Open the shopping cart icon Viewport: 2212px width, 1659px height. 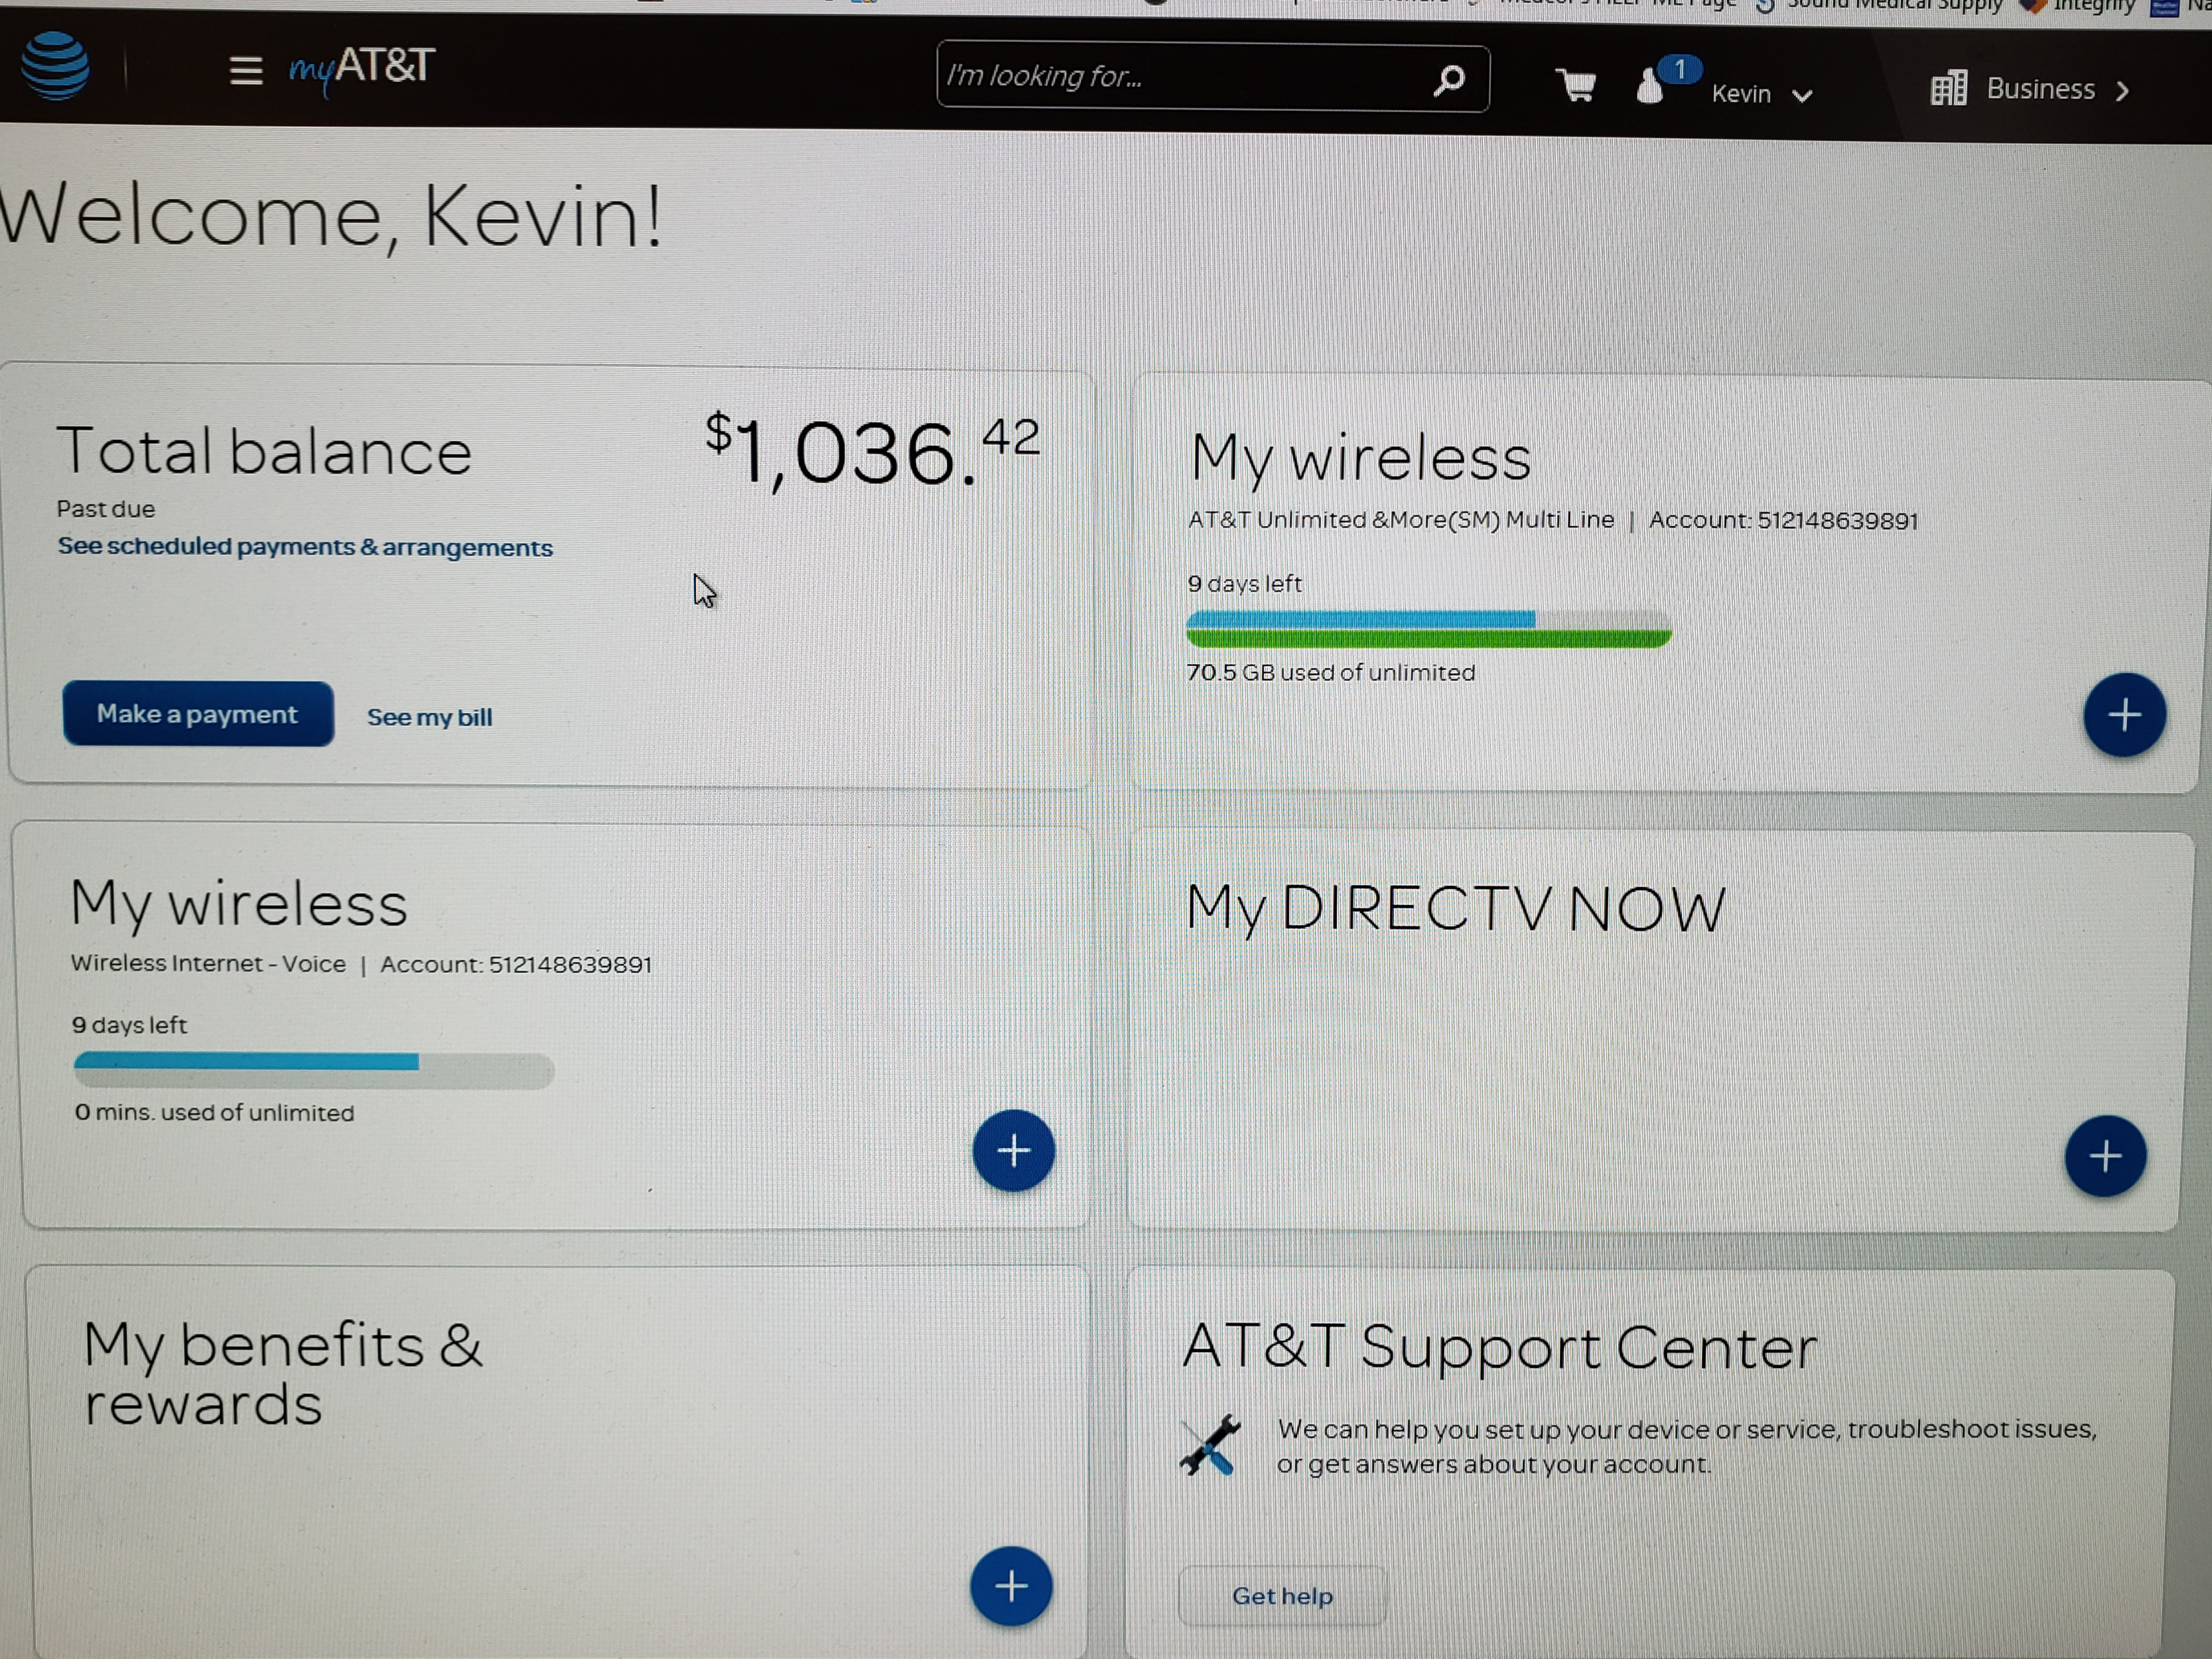(1576, 86)
